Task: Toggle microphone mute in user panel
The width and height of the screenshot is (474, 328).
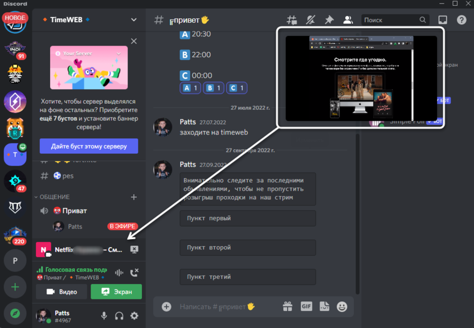Action: click(x=104, y=315)
